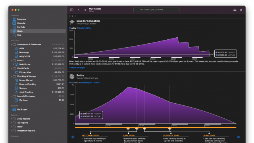Move retirement timeline right with blue arrow
This screenshot has height=143, width=254.
239,137
